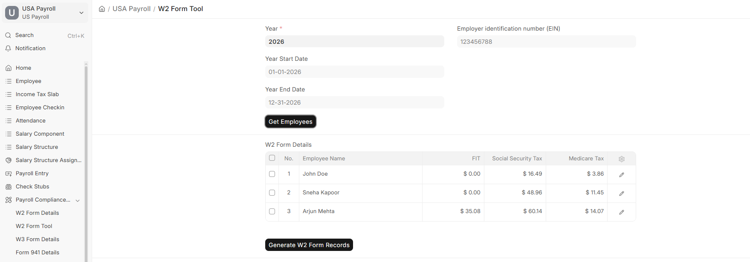Click the Sneha Kapoor name cell

[x=361, y=193]
